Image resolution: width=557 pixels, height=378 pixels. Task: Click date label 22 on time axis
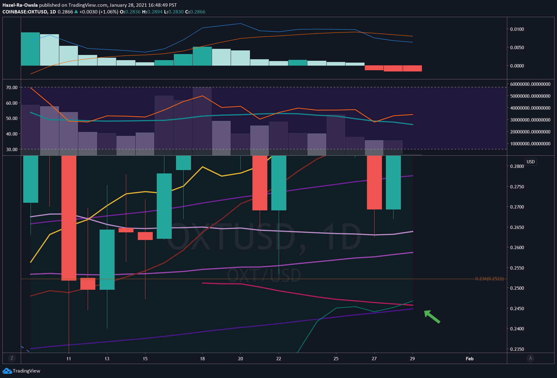tap(279, 358)
